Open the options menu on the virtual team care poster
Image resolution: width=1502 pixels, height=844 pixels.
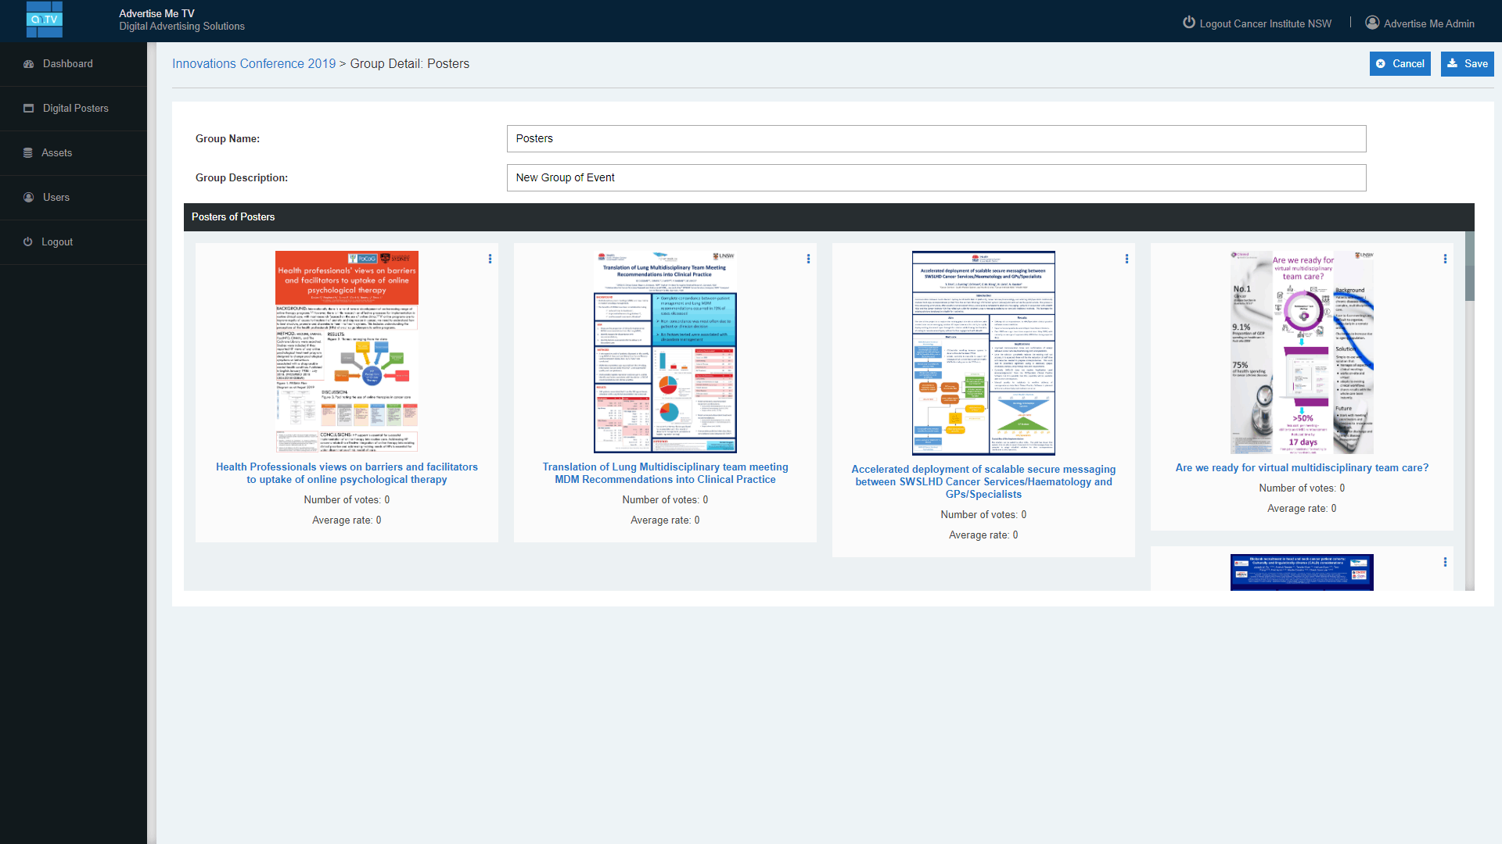(x=1445, y=259)
